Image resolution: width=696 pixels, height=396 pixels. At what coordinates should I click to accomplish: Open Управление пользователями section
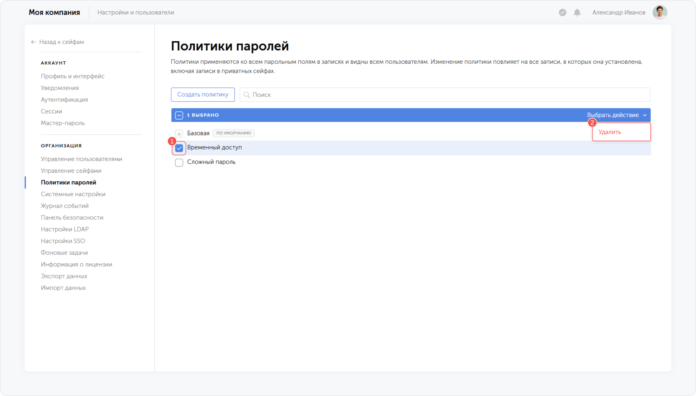click(x=81, y=159)
